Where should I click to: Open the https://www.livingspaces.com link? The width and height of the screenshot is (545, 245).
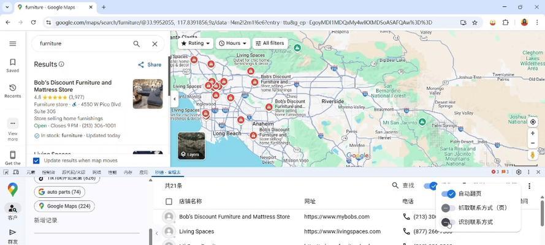tap(342, 232)
